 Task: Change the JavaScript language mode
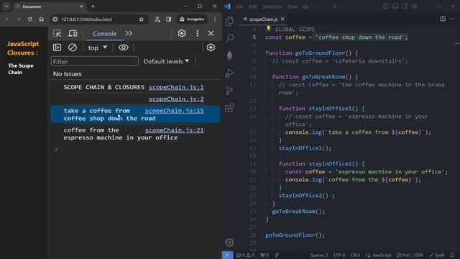pos(381,255)
